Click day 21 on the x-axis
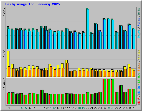 point(92,108)
